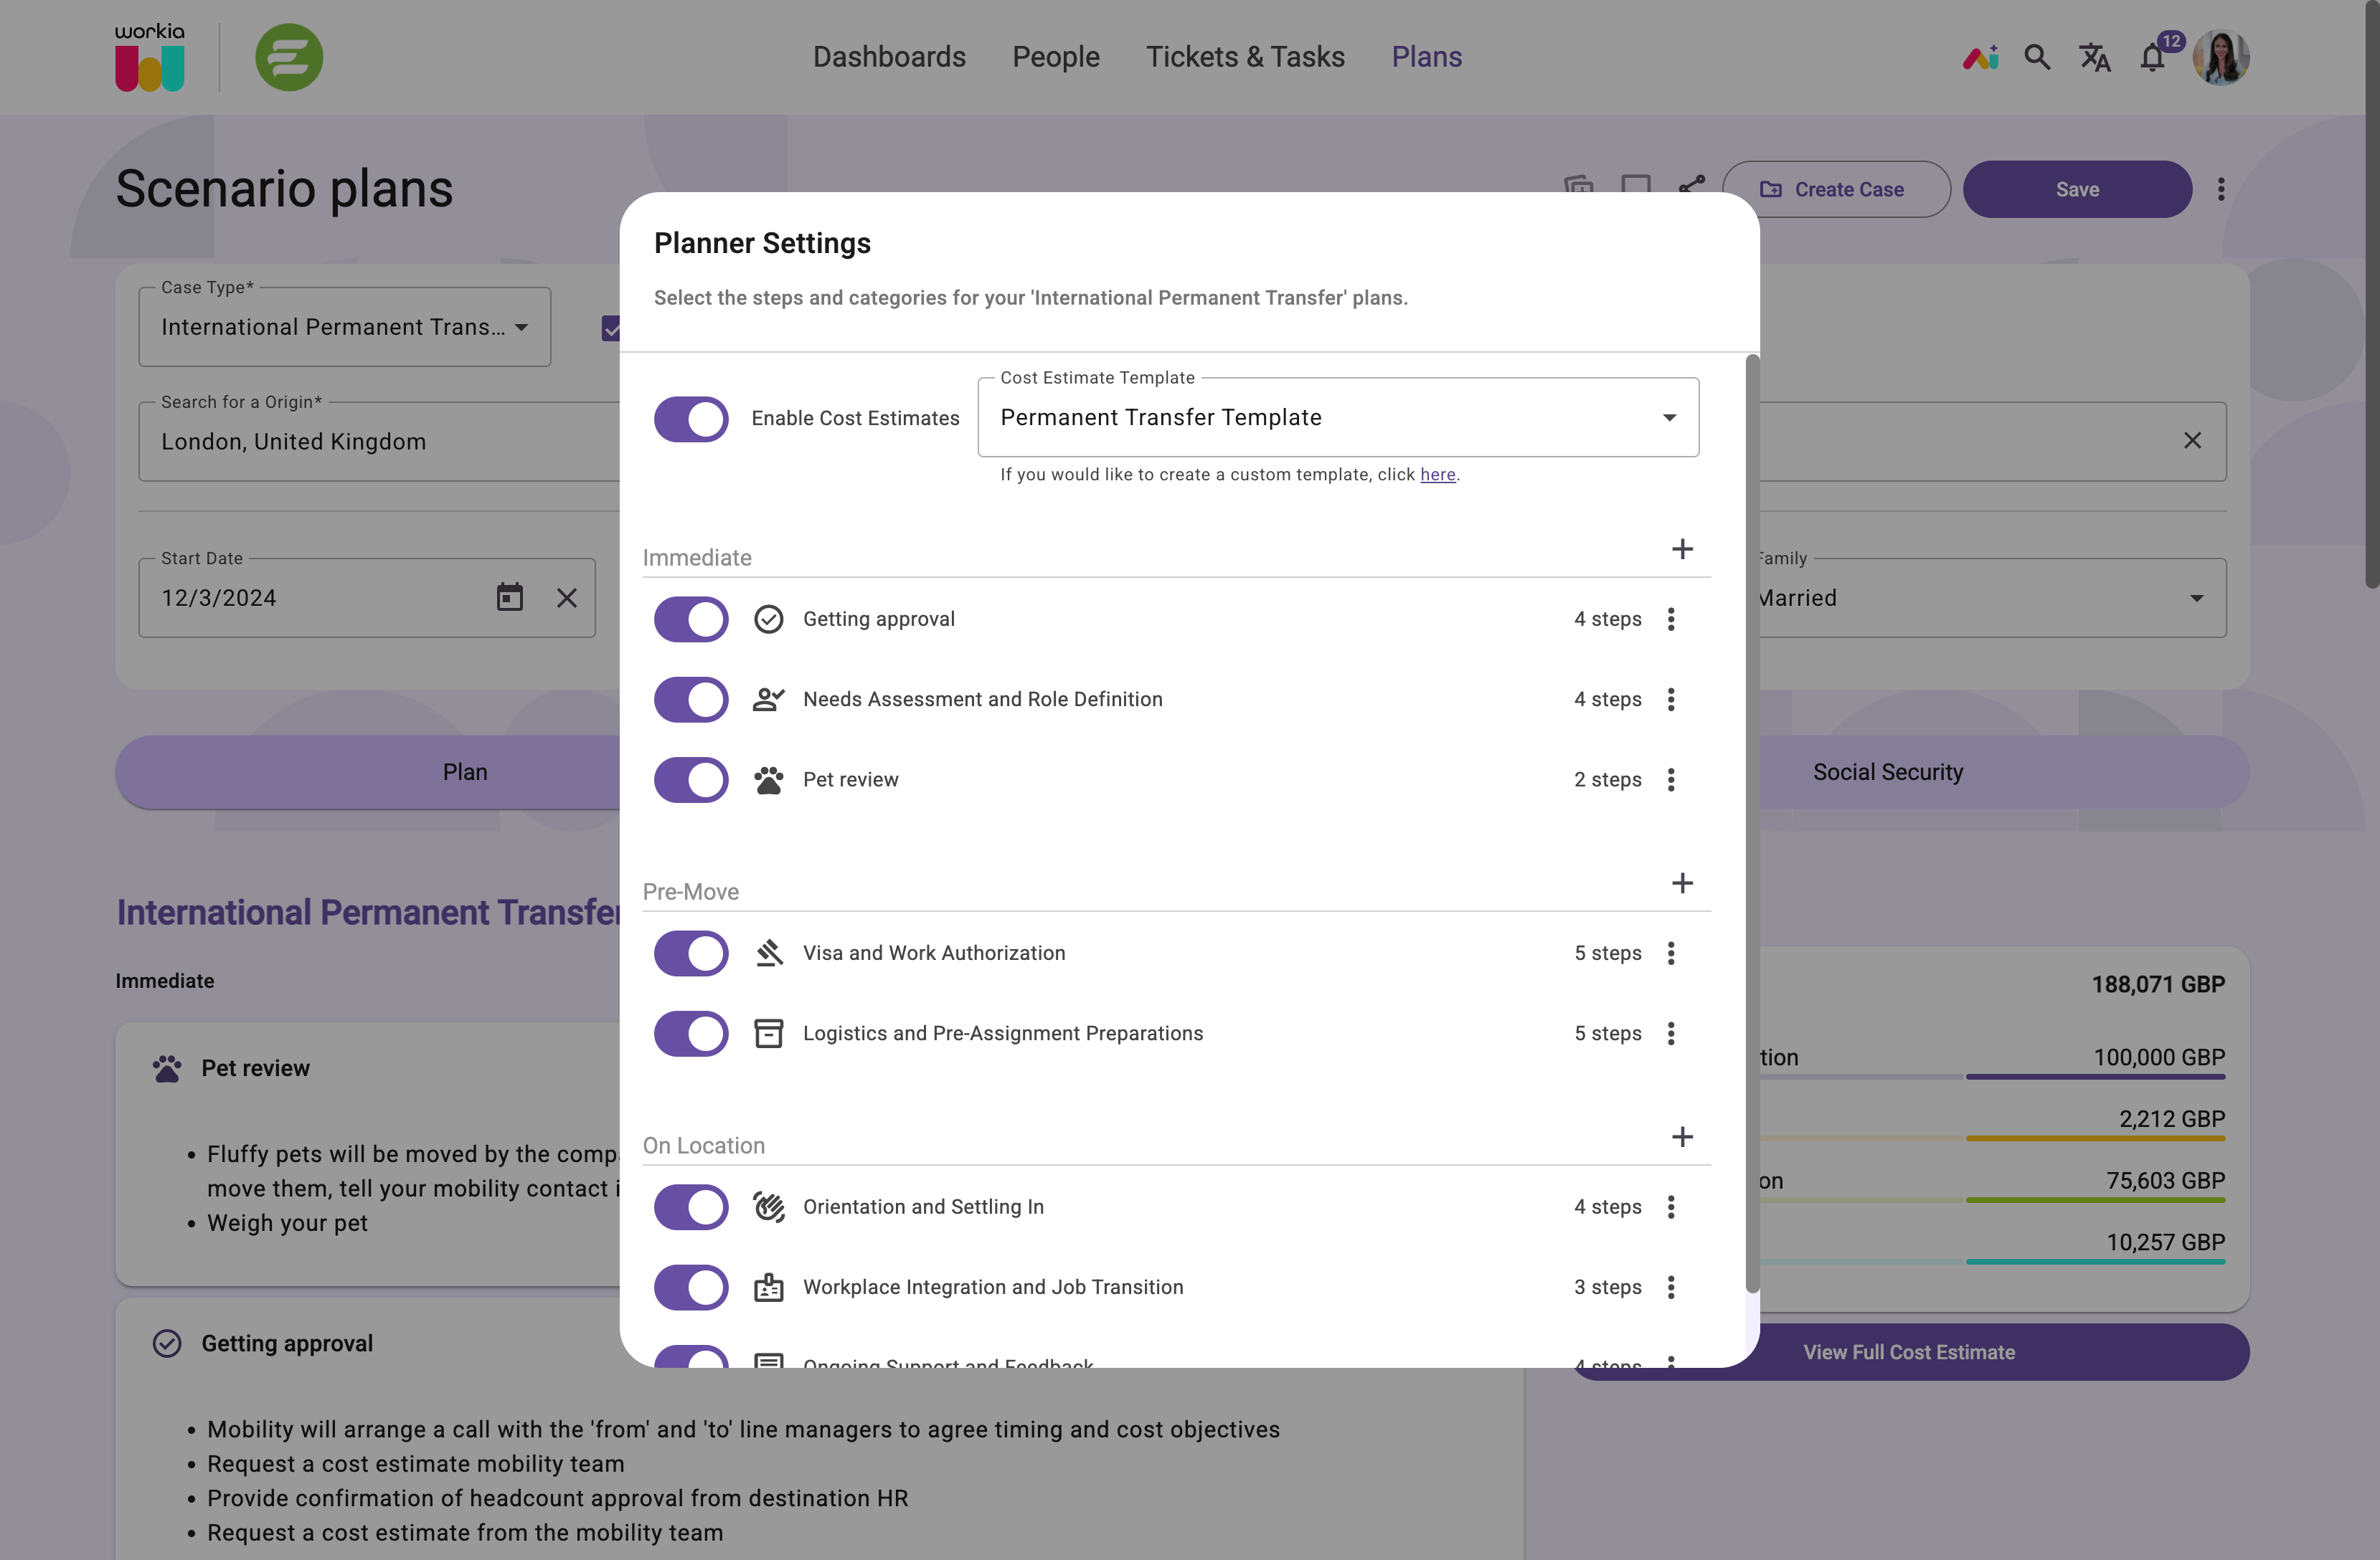This screenshot has width=2380, height=1560.
Task: Click the calendar icon in the Start Date field
Action: click(x=510, y=596)
